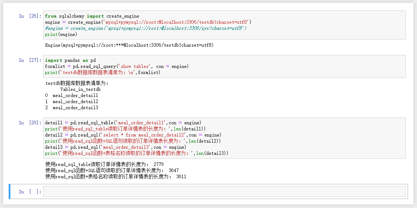Click the meal_order_detail1 output row
The image size is (417, 208).
pyautogui.click(x=72, y=95)
